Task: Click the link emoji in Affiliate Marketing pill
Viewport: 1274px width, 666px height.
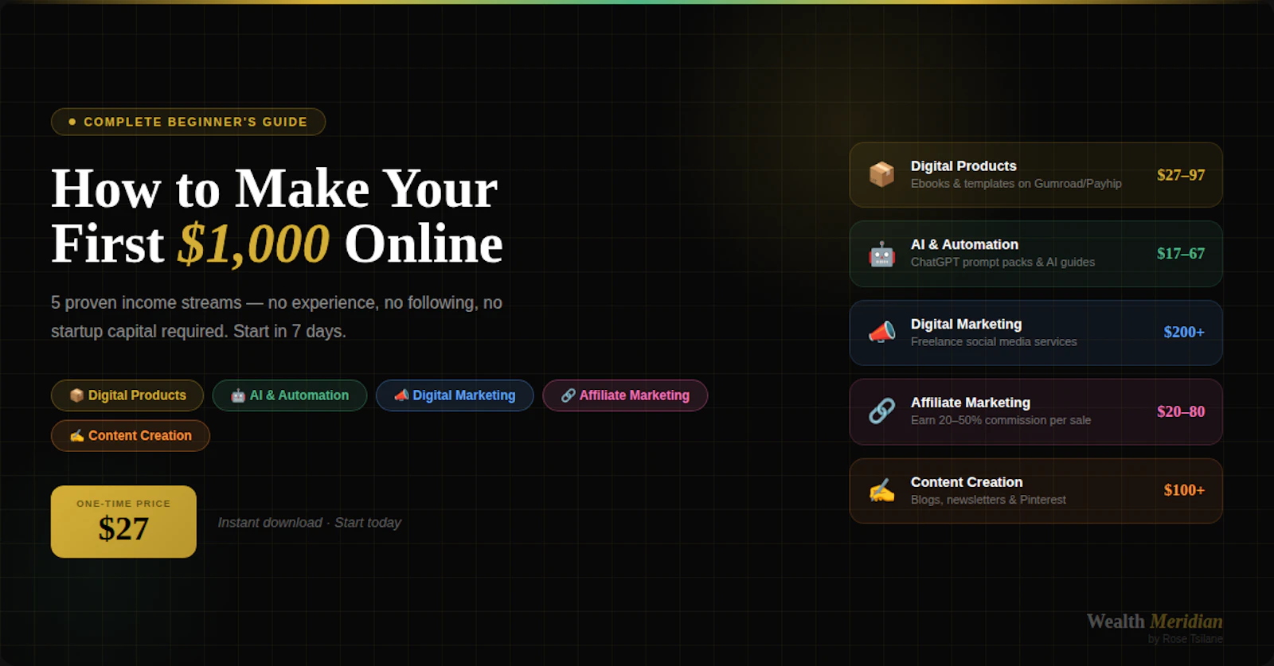Action: pos(568,395)
